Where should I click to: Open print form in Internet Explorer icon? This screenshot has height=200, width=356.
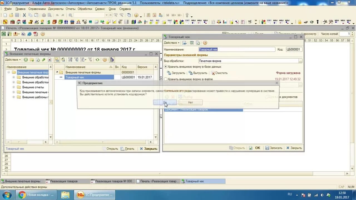29,34
